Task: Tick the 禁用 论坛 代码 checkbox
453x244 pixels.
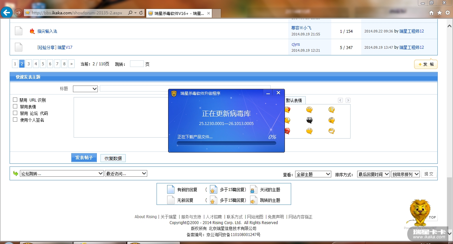Action: (15, 113)
